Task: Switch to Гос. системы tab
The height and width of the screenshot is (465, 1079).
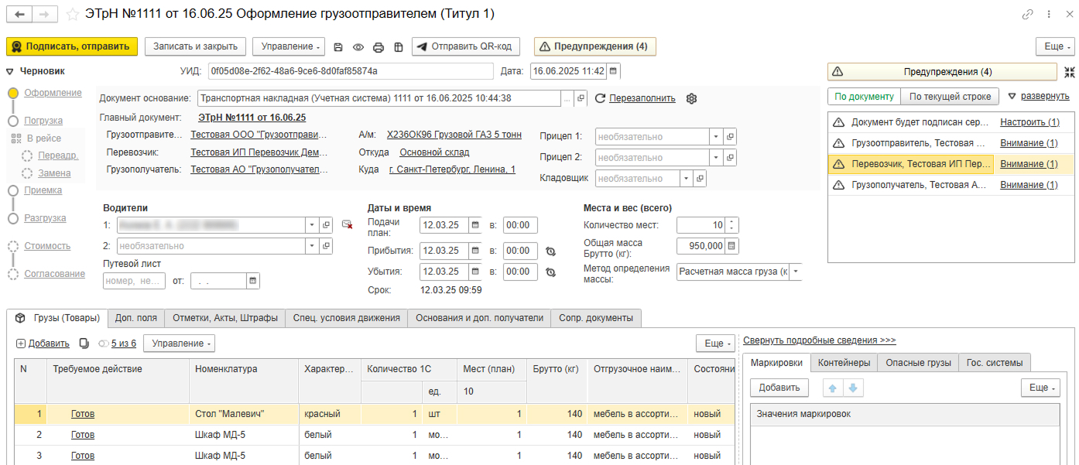Action: pyautogui.click(x=995, y=362)
